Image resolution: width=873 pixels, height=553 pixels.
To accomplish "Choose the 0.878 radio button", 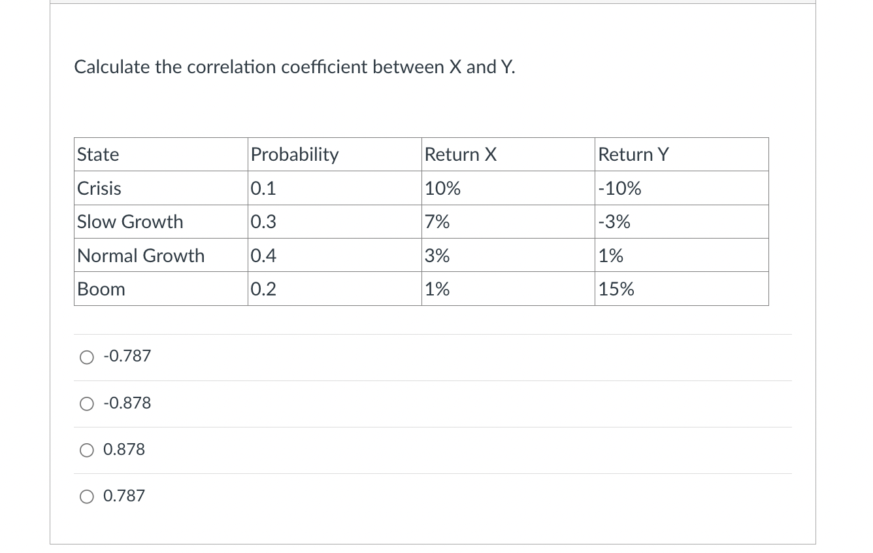I will (x=87, y=450).
